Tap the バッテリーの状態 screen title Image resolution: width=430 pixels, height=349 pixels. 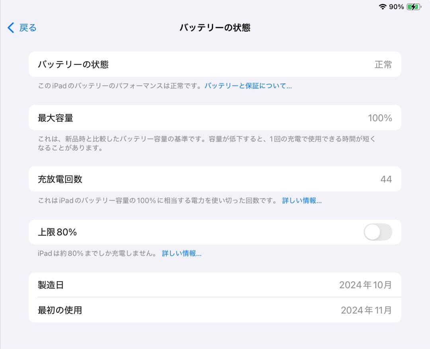click(x=215, y=28)
